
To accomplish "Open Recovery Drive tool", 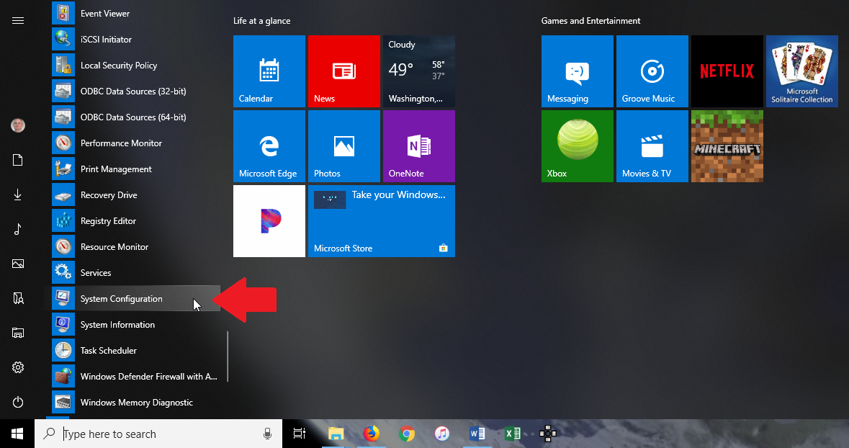I will click(135, 196).
